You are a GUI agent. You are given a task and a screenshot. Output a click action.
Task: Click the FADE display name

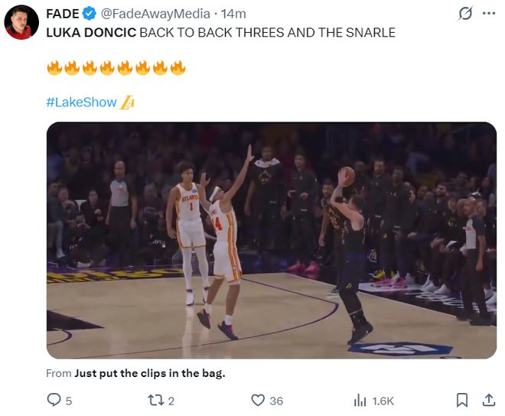[62, 14]
